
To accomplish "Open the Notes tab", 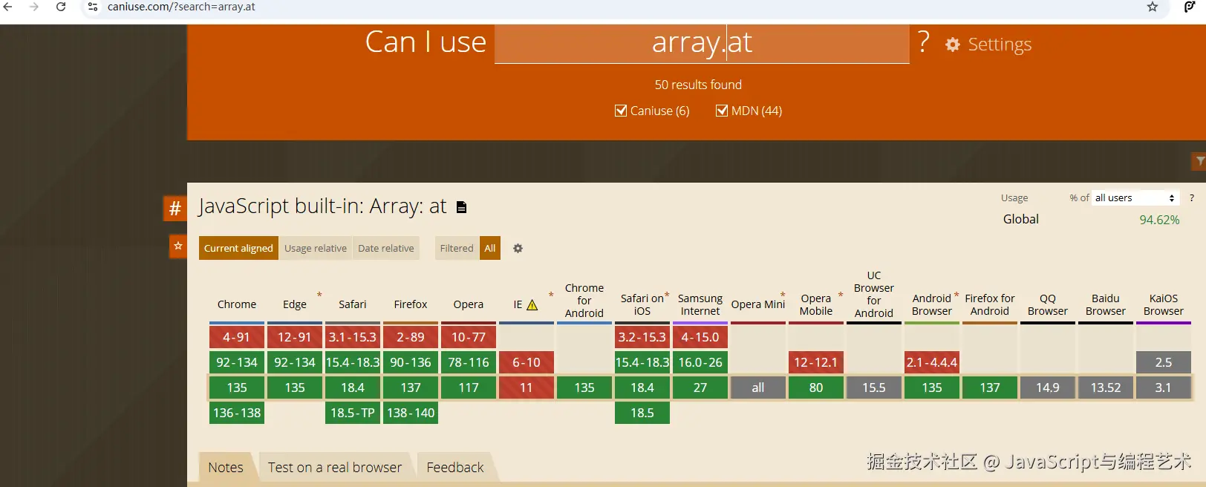I will coord(226,468).
